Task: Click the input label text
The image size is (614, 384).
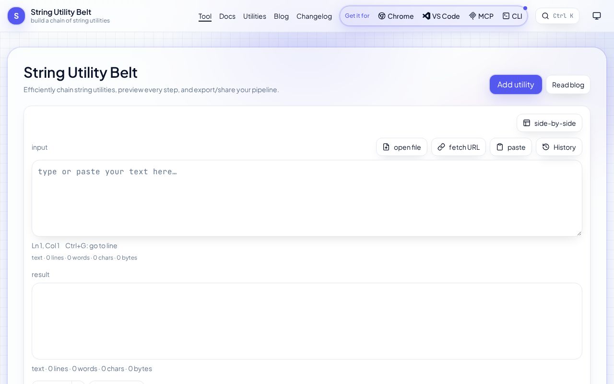Action: pos(39,147)
